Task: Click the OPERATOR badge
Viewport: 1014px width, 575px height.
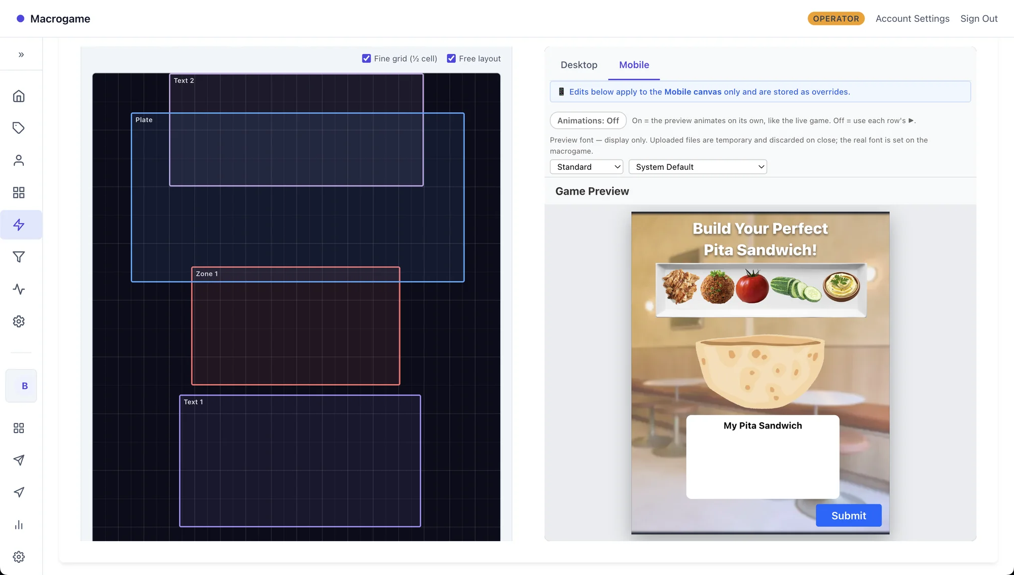Action: coord(836,19)
